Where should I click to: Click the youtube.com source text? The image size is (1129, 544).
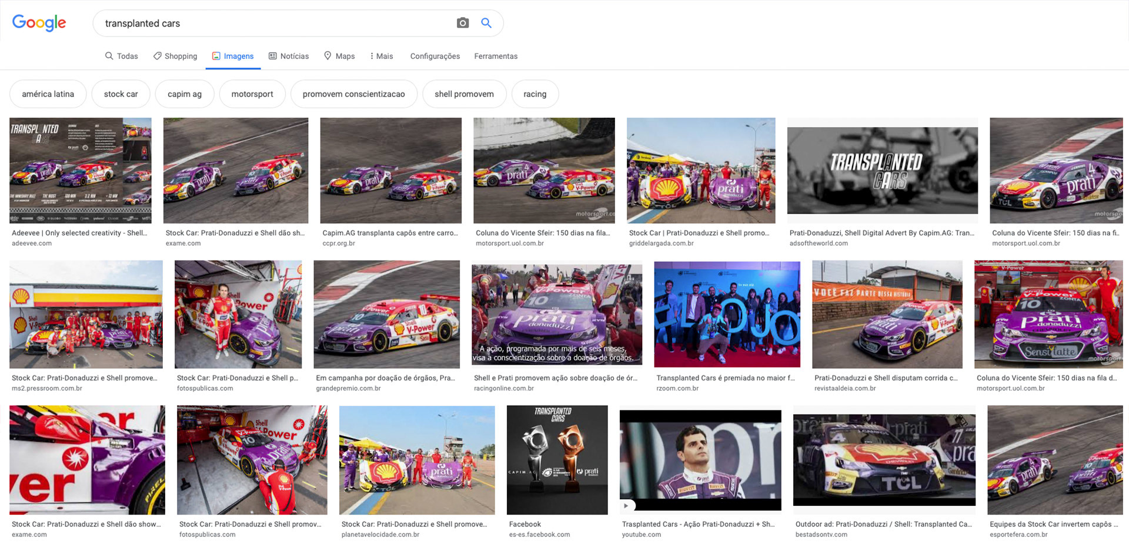pyautogui.click(x=642, y=535)
